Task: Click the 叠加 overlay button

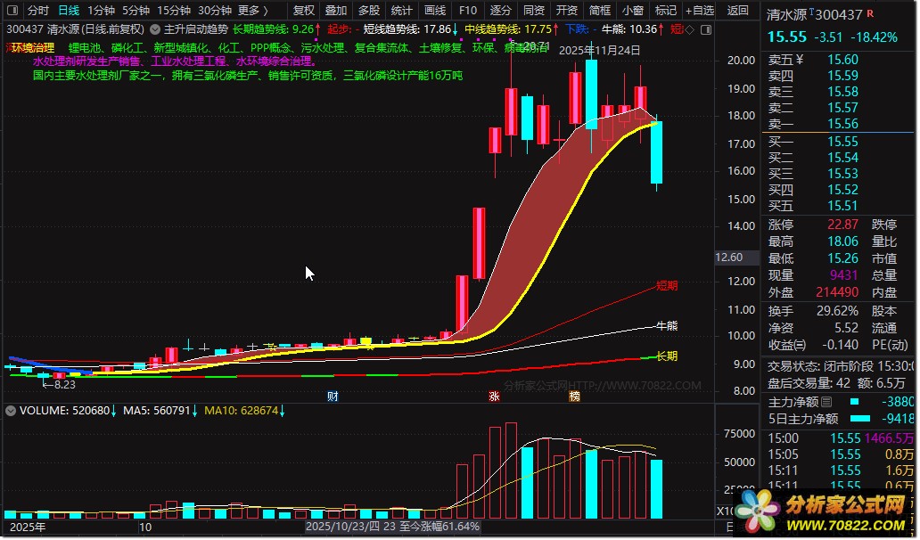Action: click(336, 11)
